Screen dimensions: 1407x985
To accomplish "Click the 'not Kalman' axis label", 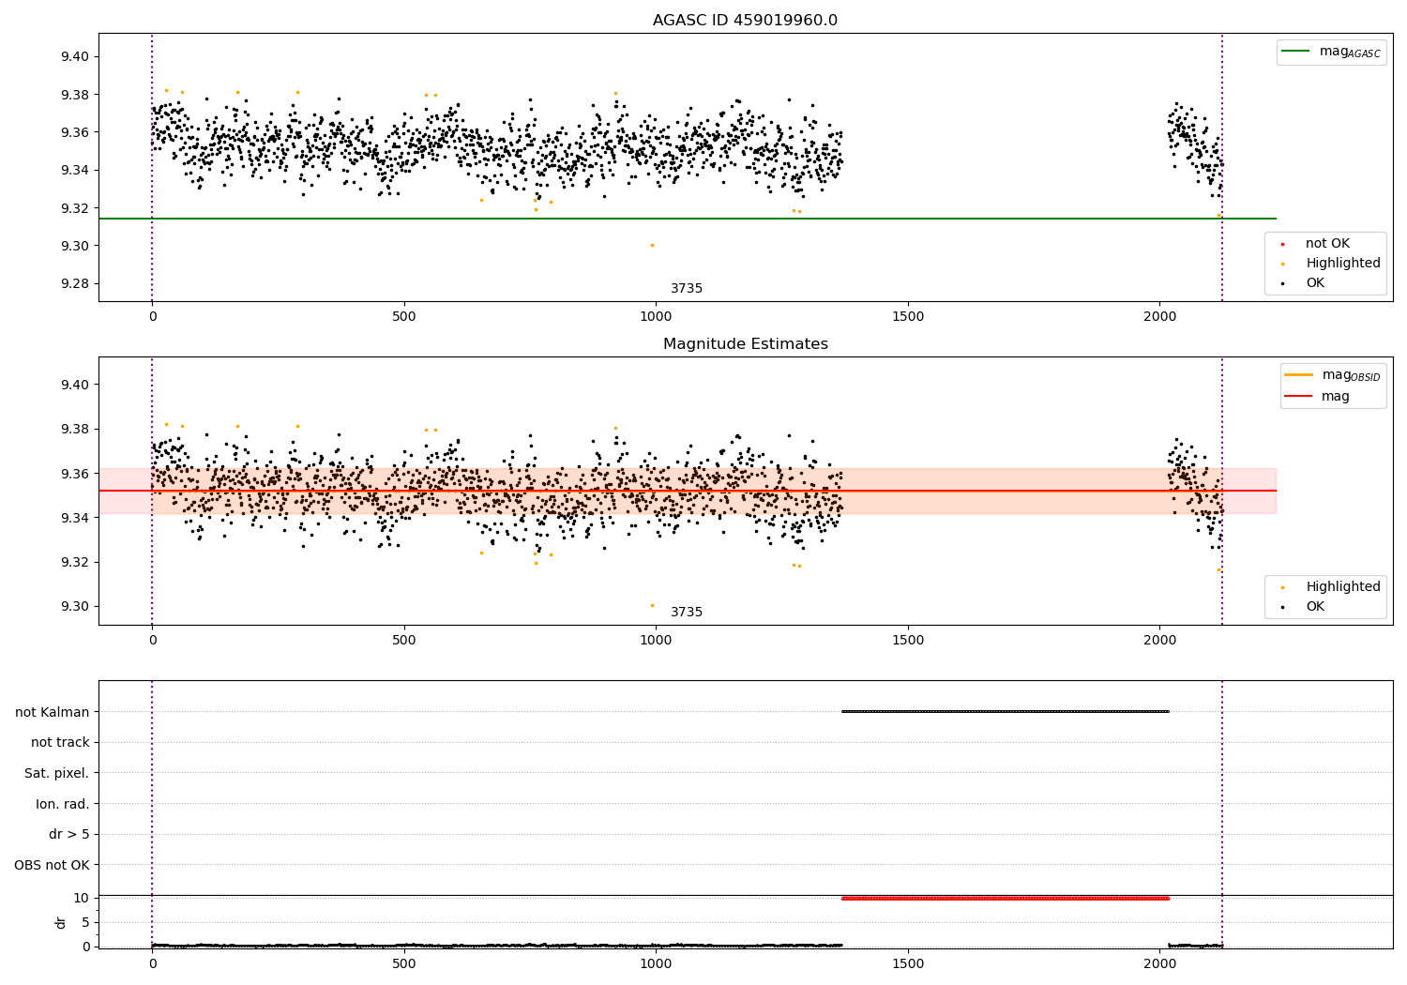I will point(53,712).
